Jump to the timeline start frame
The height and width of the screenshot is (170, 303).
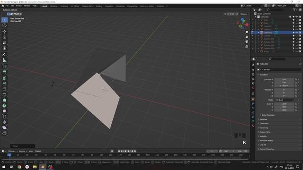click(119, 151)
